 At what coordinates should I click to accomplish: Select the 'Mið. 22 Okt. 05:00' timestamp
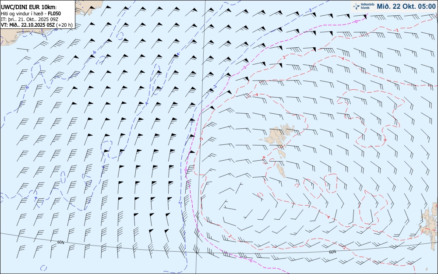point(406,7)
